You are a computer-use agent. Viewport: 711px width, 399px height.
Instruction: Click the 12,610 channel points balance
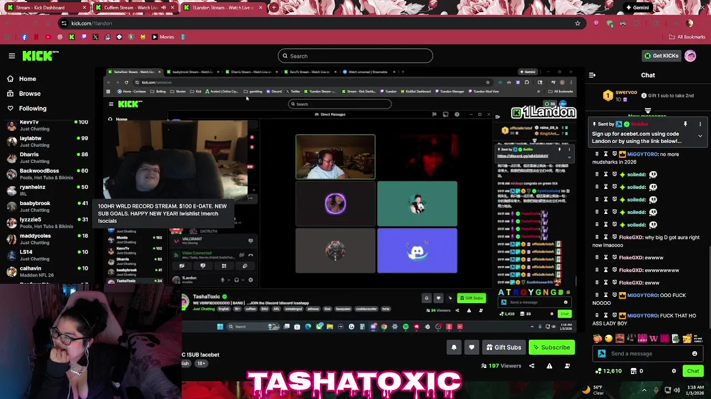(x=609, y=371)
